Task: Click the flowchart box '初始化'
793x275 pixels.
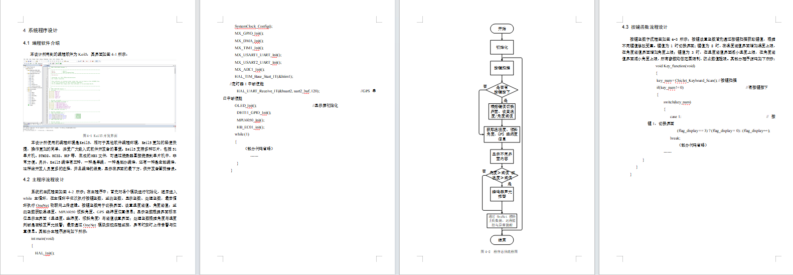Action: pyautogui.click(x=502, y=48)
